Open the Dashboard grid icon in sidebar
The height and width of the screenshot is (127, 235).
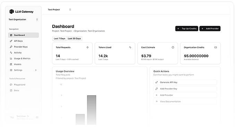coord(11,35)
